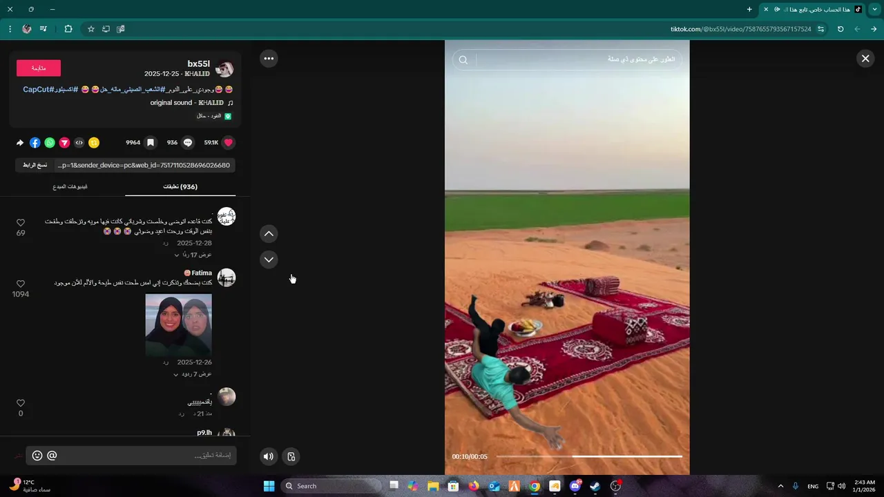
Task: Click the copy link button
Action: click(x=35, y=165)
